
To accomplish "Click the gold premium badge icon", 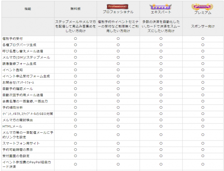I will click(202, 7).
